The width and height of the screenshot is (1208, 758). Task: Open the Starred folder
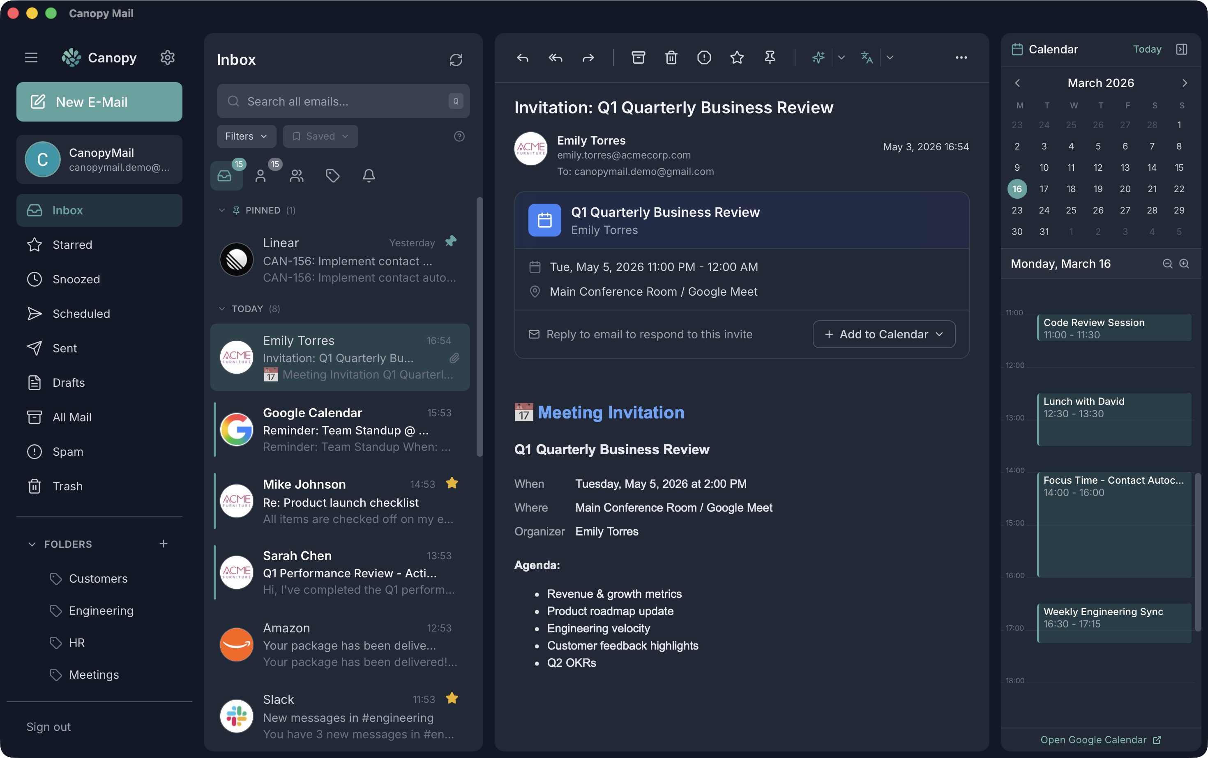(x=99, y=245)
